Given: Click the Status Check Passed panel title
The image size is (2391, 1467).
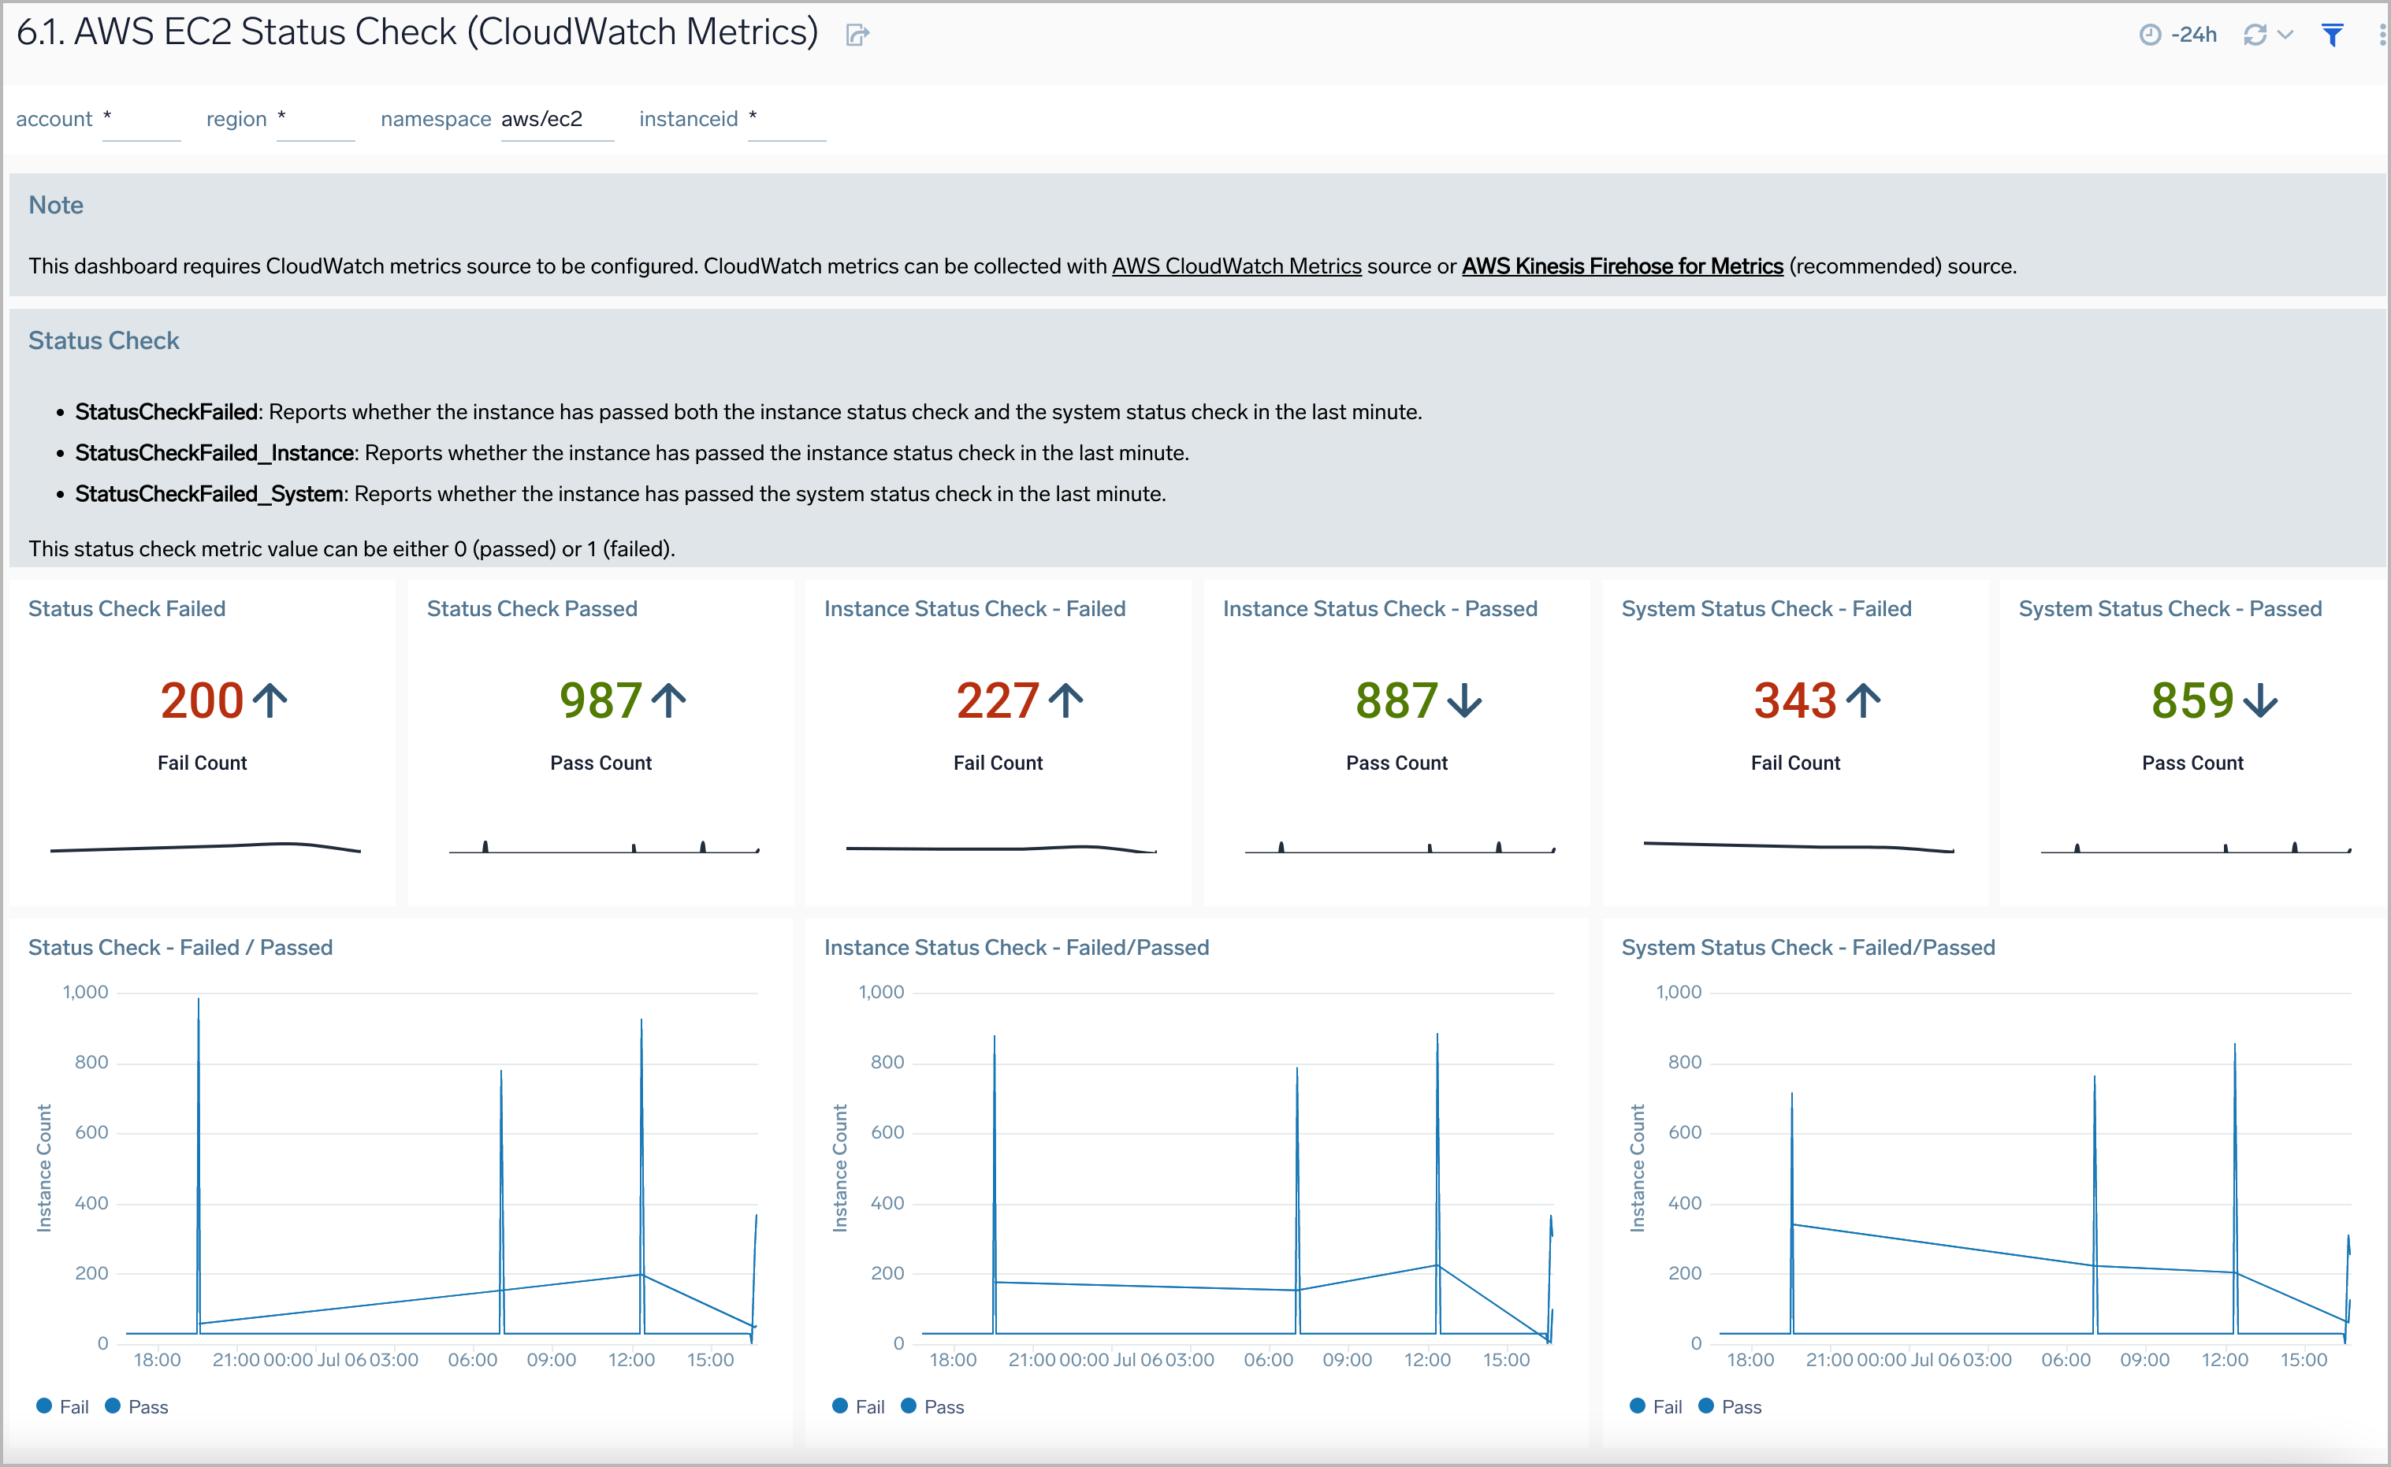Looking at the screenshot, I should [x=532, y=608].
